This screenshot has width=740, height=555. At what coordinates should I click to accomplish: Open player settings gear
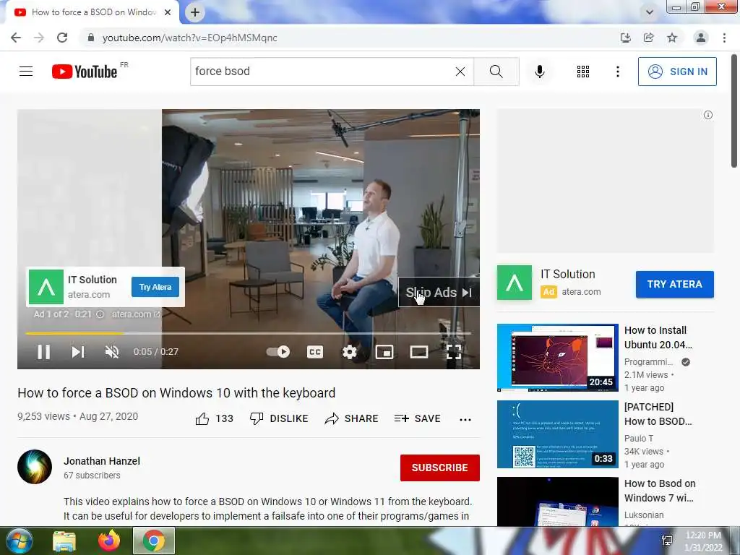[349, 352]
